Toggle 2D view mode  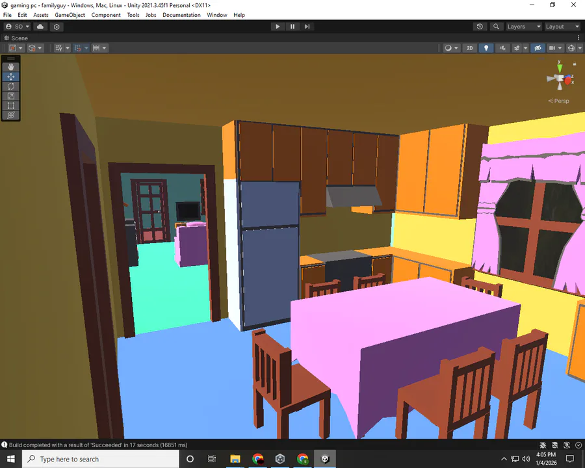[470, 47]
